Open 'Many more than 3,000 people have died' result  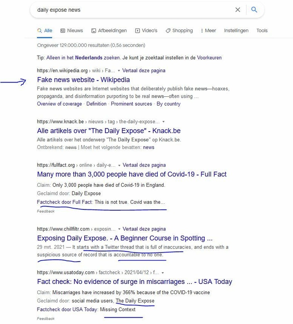tap(132, 174)
